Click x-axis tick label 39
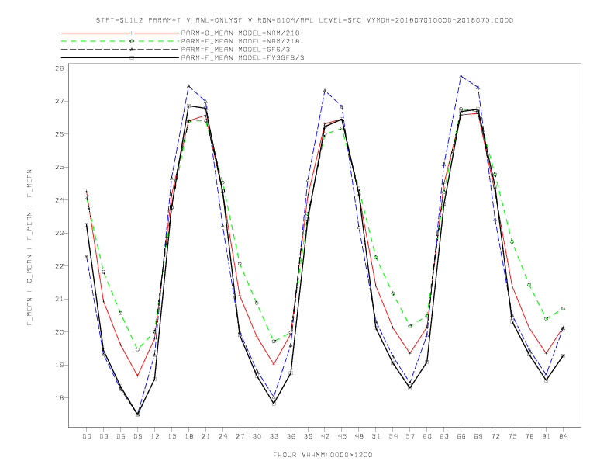Image resolution: width=614 pixels, height=475 pixels. (308, 436)
